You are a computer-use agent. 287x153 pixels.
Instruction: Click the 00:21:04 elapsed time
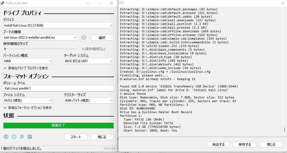[x=109, y=149]
